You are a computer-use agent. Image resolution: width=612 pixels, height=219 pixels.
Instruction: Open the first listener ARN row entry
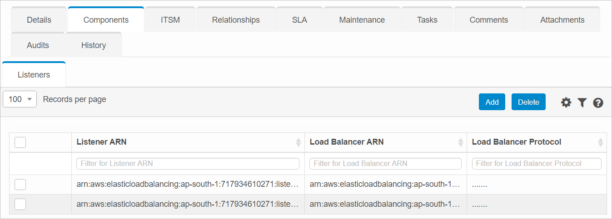[188, 185]
